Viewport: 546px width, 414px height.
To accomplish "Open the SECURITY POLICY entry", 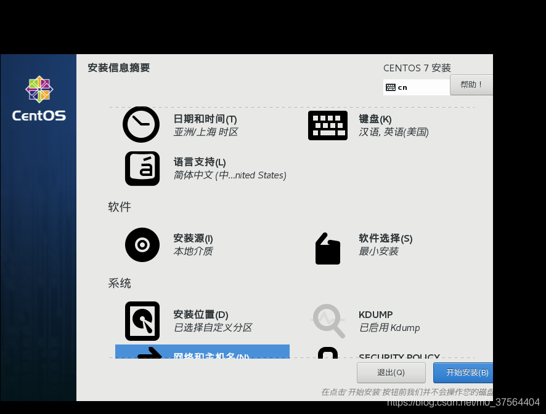I will (399, 356).
